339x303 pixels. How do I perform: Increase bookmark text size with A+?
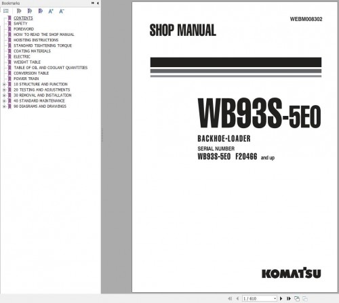pyautogui.click(x=51, y=11)
